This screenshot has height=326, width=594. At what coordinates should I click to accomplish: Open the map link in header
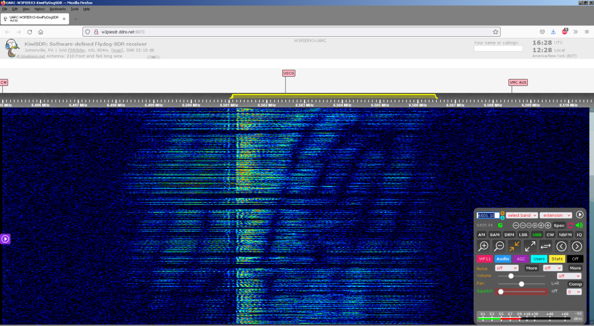pos(117,50)
